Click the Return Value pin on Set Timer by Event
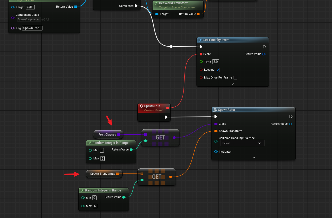This screenshot has width=332, height=218. (x=264, y=54)
